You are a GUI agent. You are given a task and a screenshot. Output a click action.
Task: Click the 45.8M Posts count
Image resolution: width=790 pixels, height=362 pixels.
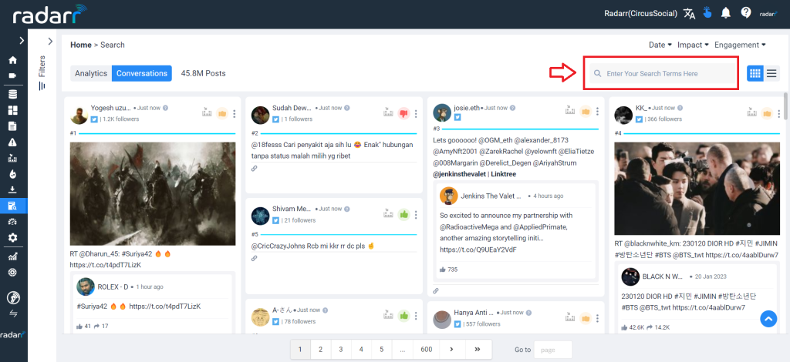[203, 73]
